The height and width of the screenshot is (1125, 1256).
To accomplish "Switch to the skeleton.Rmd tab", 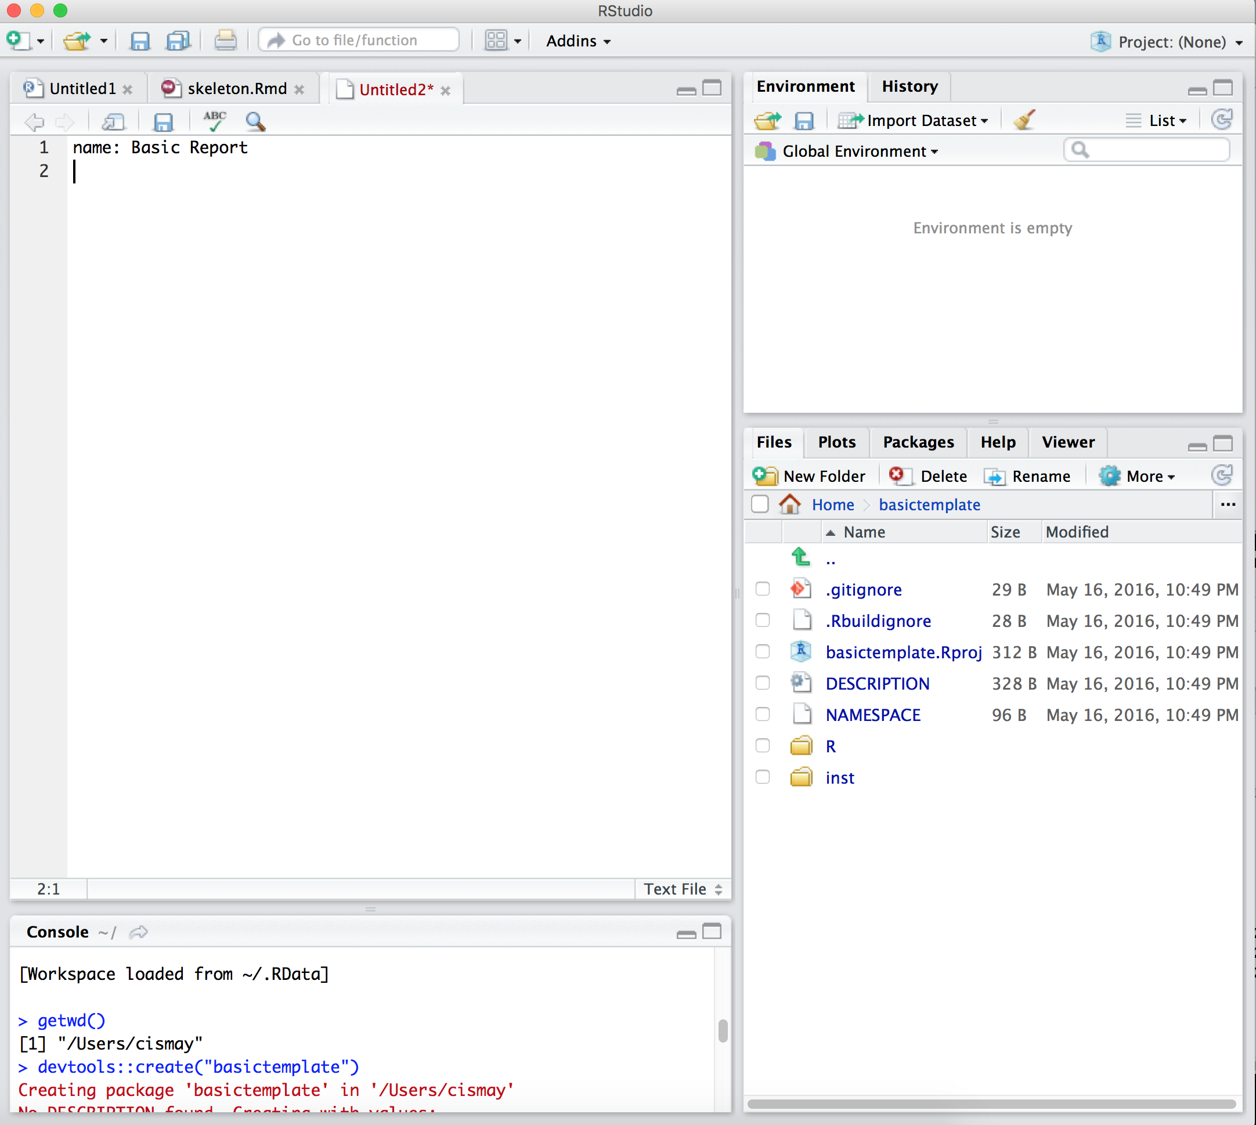I will pos(236,88).
